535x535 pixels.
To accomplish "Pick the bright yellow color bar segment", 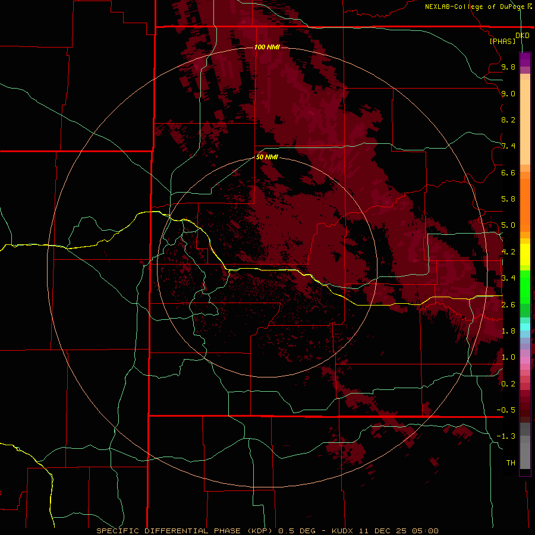I will [x=525, y=254].
